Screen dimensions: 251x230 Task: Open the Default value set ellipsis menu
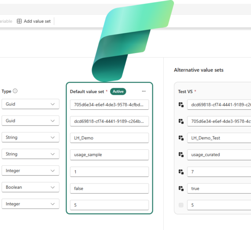[x=144, y=91]
